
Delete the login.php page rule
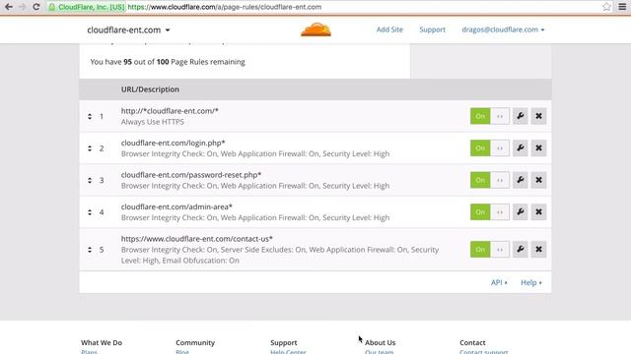[538, 148]
